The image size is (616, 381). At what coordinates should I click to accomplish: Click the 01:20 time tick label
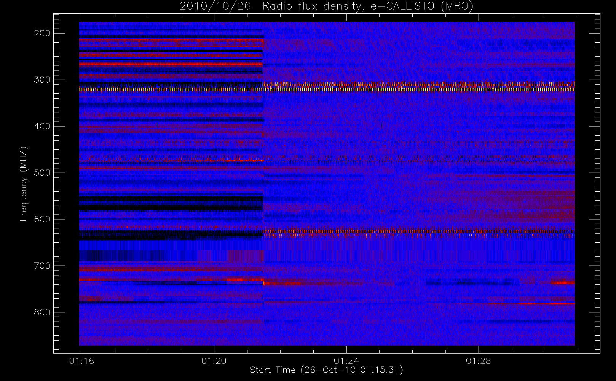(214, 360)
